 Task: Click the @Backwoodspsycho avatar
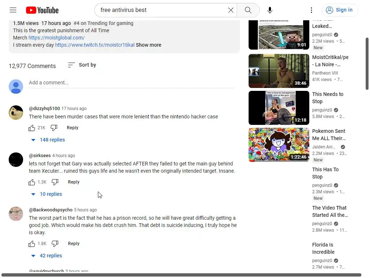(16, 214)
